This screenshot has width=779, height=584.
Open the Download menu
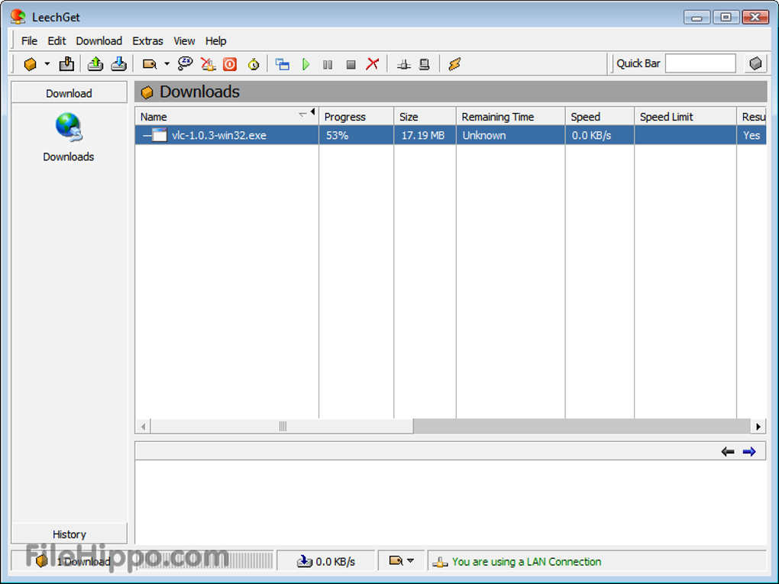(x=99, y=40)
